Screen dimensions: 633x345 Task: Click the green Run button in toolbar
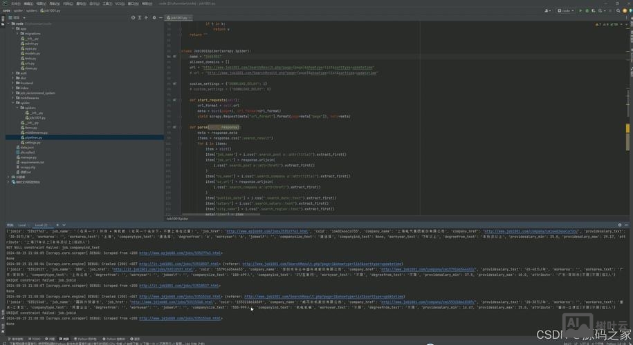580,10
